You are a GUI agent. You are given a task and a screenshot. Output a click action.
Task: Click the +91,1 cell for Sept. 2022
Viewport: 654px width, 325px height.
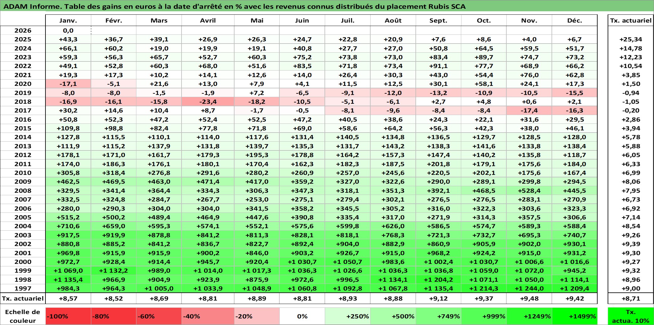(x=439, y=66)
